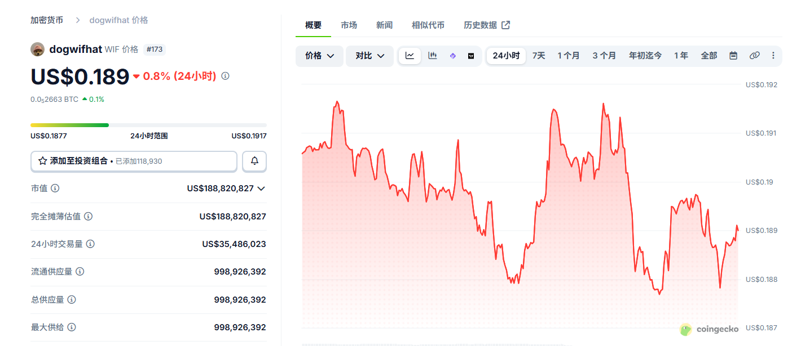Click info icon beside 总供应量

coord(72,299)
